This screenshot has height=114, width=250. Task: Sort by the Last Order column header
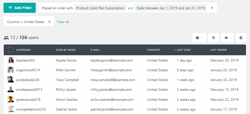pos(218,50)
